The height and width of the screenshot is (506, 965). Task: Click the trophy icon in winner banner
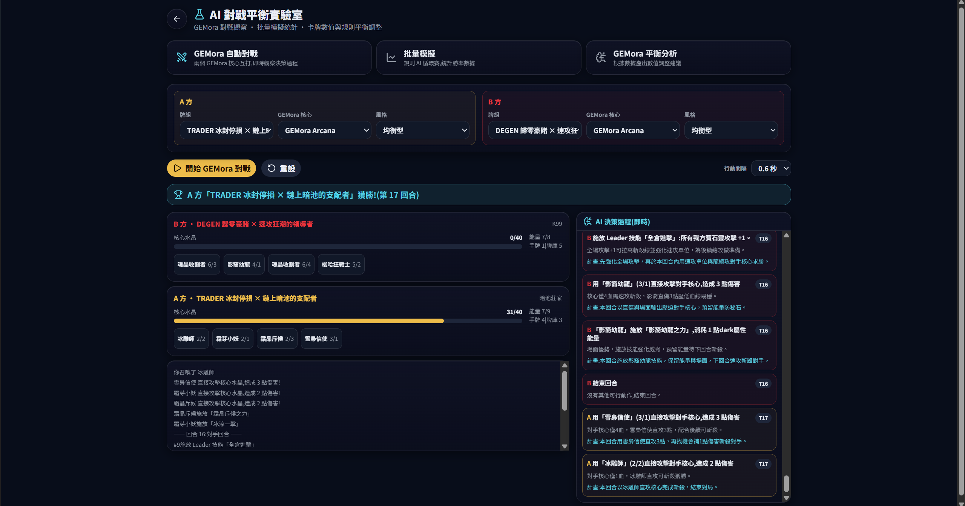178,195
